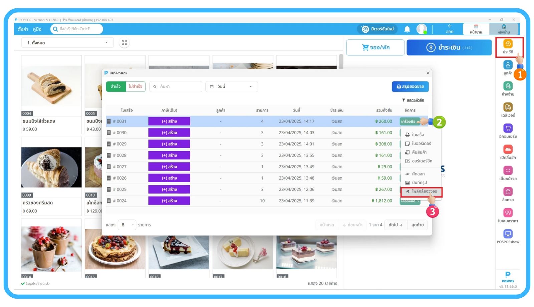Switch to the หลังบ้าน back office tab
Viewport: 534px width, 307px height.
pyautogui.click(x=504, y=29)
